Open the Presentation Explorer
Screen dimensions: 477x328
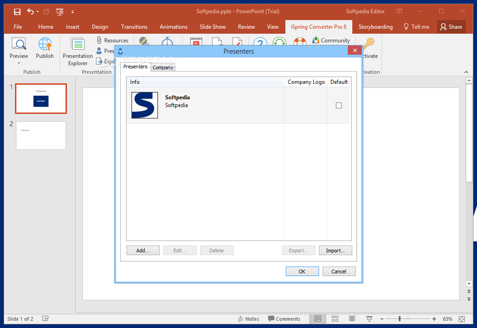point(77,51)
